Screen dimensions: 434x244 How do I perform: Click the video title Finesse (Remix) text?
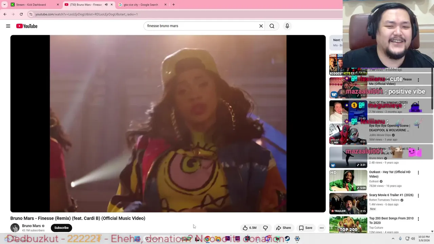click(x=78, y=218)
